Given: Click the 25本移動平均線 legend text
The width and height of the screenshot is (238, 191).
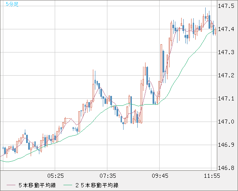Looking at the screenshot, I should tap(97, 185).
